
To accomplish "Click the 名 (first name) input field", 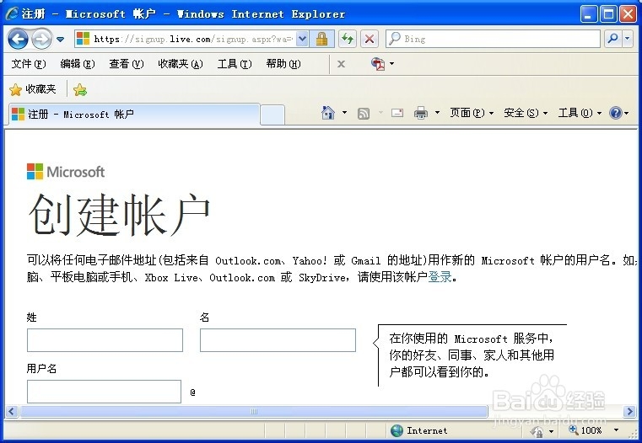I will click(278, 340).
